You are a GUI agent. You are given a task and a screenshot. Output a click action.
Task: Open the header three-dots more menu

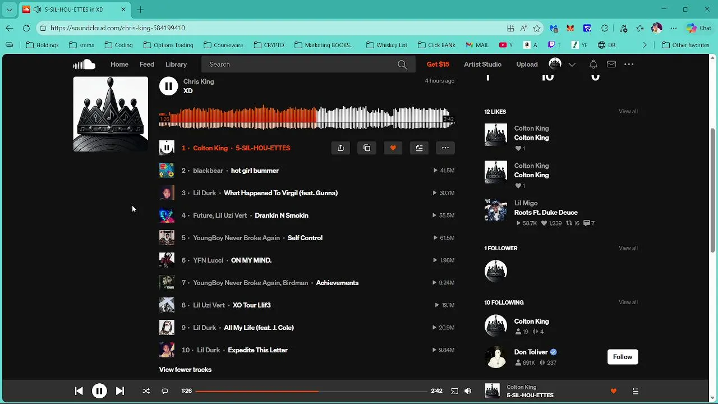629,65
